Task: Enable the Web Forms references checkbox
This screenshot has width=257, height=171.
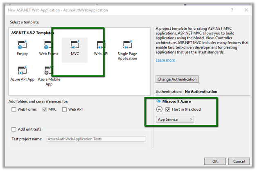Action: 14,109
